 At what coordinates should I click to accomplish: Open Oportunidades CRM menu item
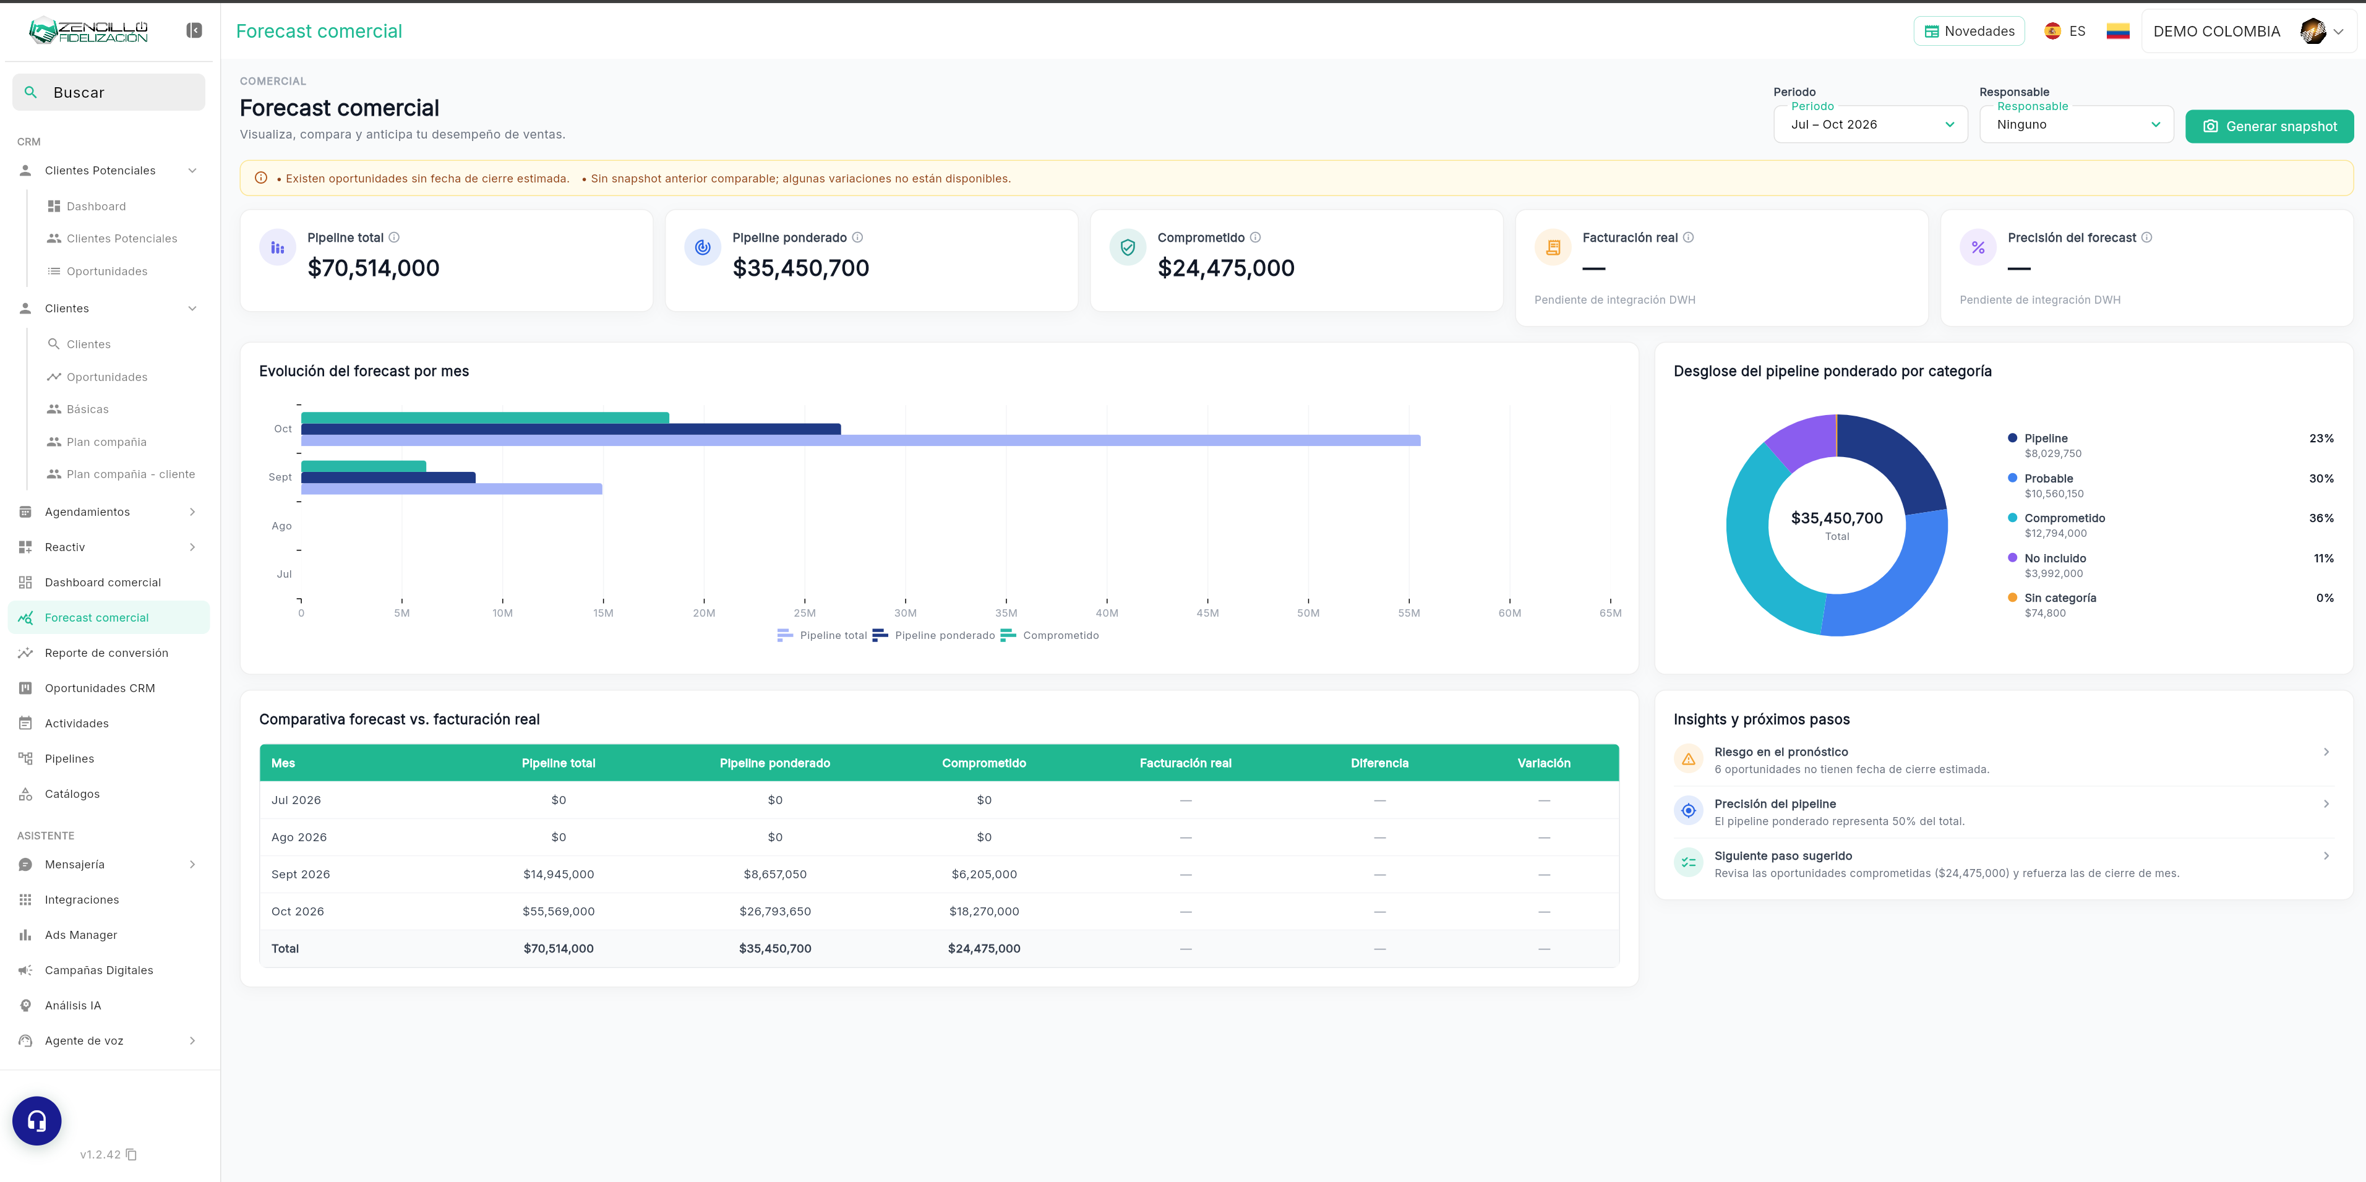(108, 688)
